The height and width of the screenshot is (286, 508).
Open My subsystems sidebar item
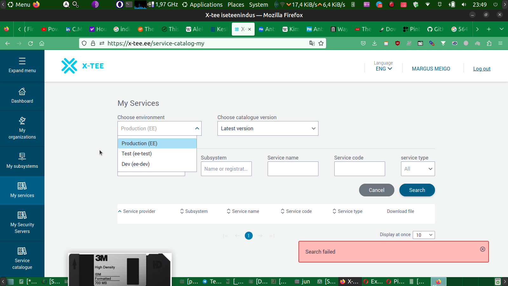tap(22, 161)
